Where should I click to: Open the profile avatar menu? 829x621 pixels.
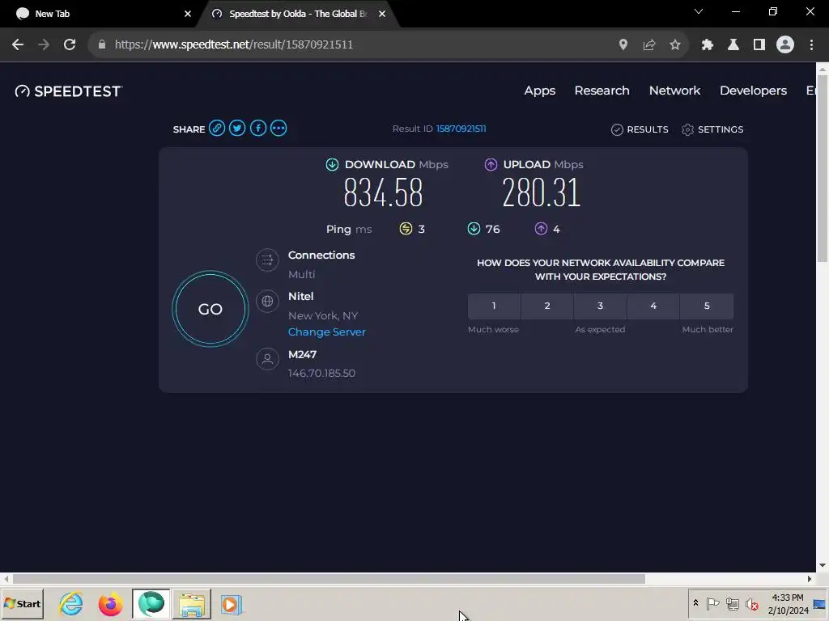coord(785,45)
